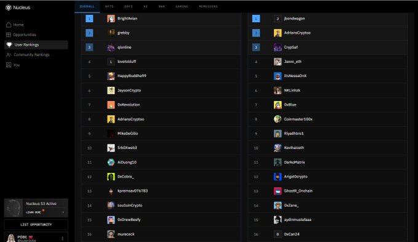The width and height of the screenshot is (418, 242).
Task: Click the User Rankings trophy icon
Action: point(9,44)
